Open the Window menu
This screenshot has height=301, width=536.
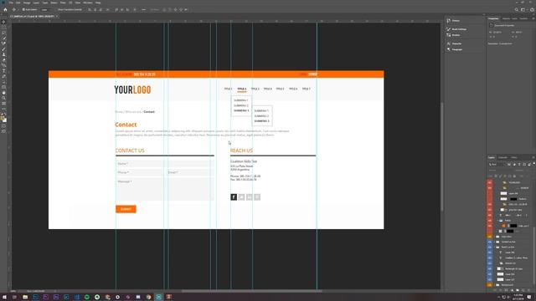pos(87,3)
